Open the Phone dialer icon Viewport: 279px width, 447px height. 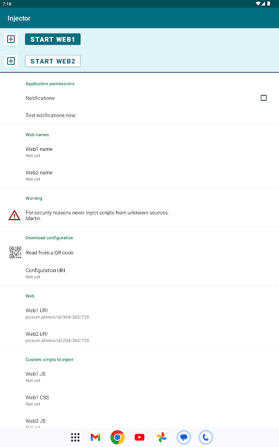205,437
